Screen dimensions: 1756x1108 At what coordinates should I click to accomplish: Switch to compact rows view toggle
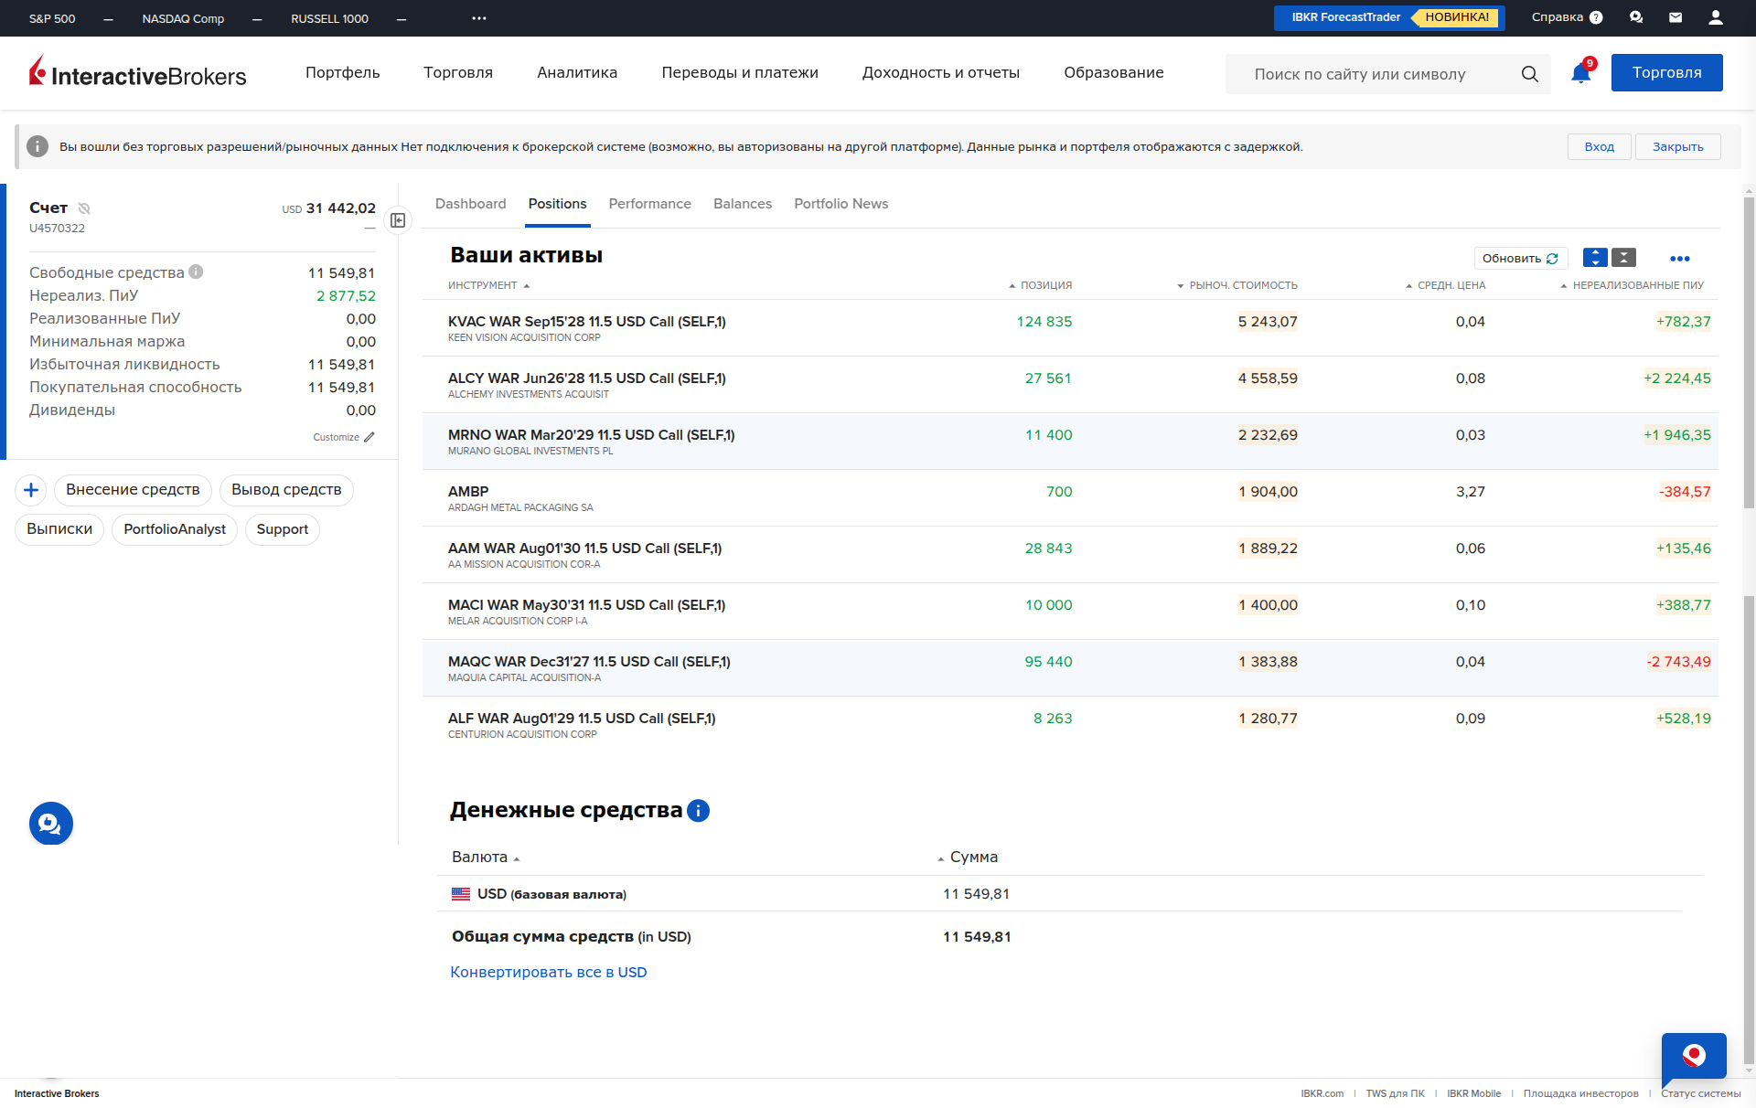1623,258
